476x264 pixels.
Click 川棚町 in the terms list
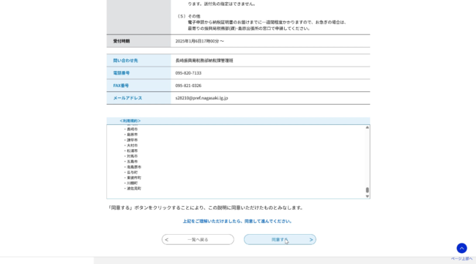tap(132, 183)
